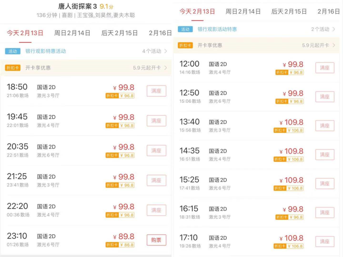Click 满座 button for 17:10 showing
343x257 pixels.
click(x=325, y=241)
